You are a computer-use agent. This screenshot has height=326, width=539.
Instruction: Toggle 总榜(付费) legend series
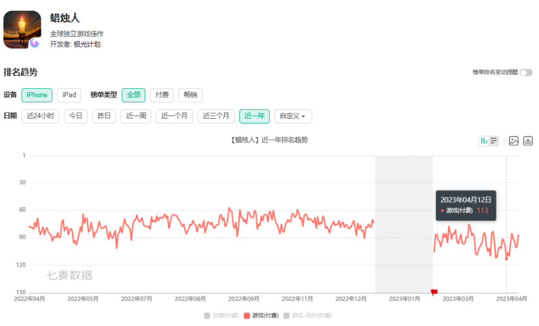(221, 316)
